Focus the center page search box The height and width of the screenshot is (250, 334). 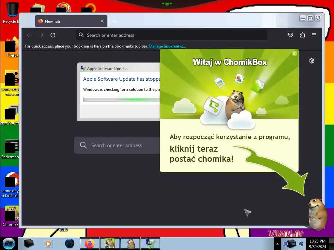click(117, 146)
